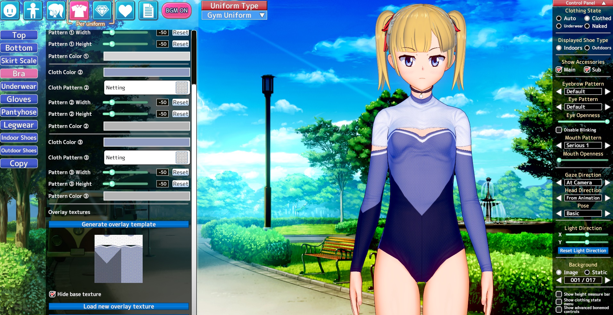Open the document save/load category icon
Screen dimensions: 613x315
148,11
